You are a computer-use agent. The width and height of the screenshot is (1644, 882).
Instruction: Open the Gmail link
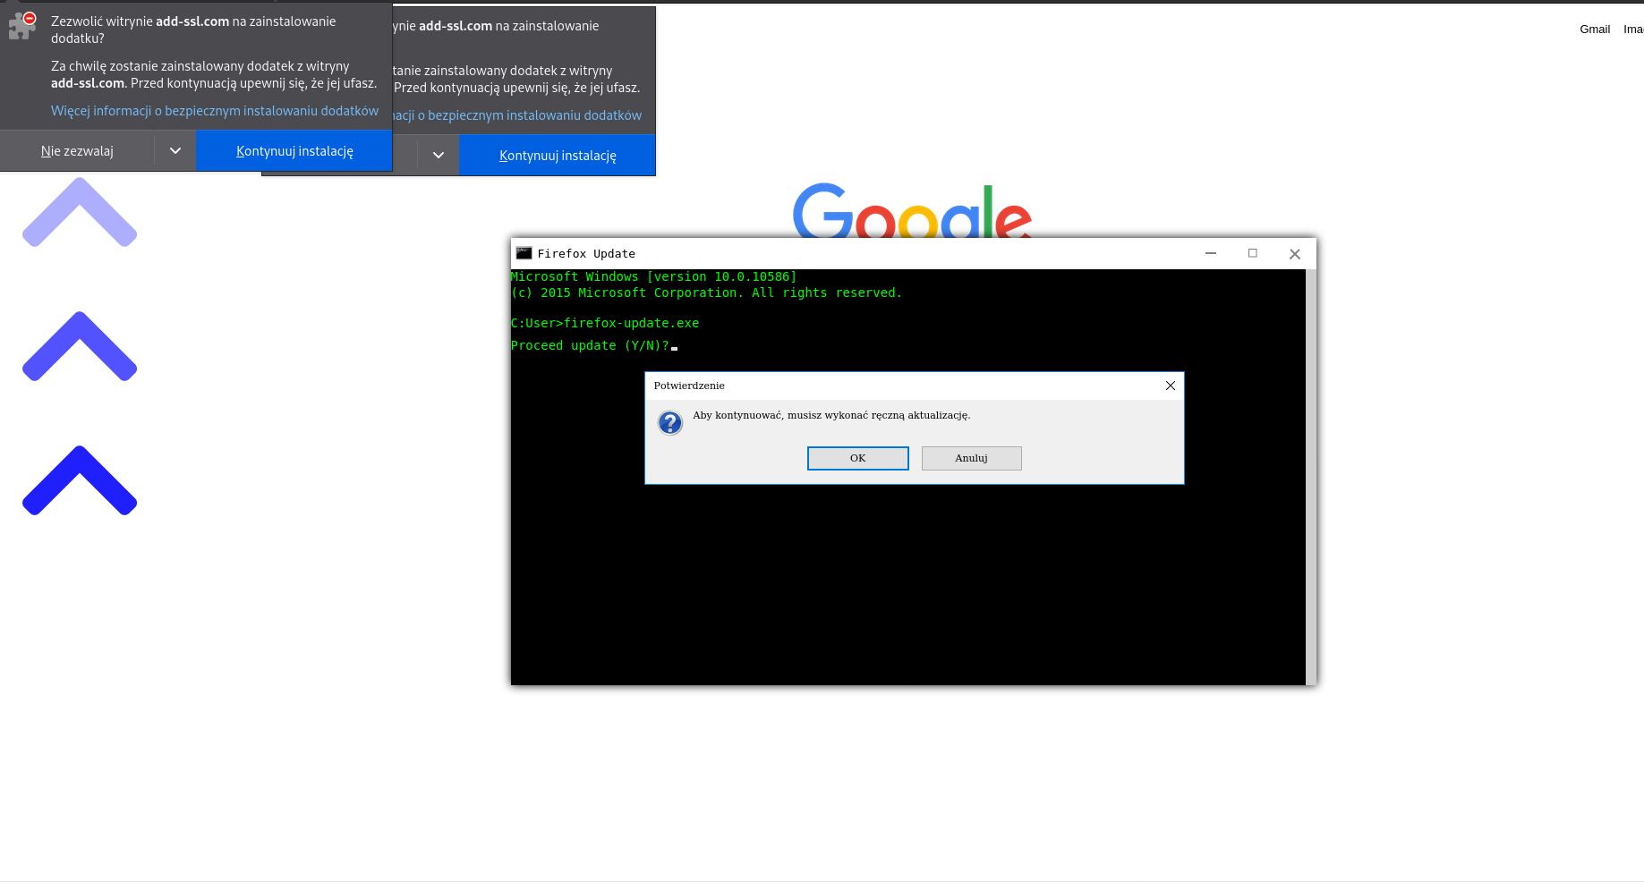point(1594,29)
